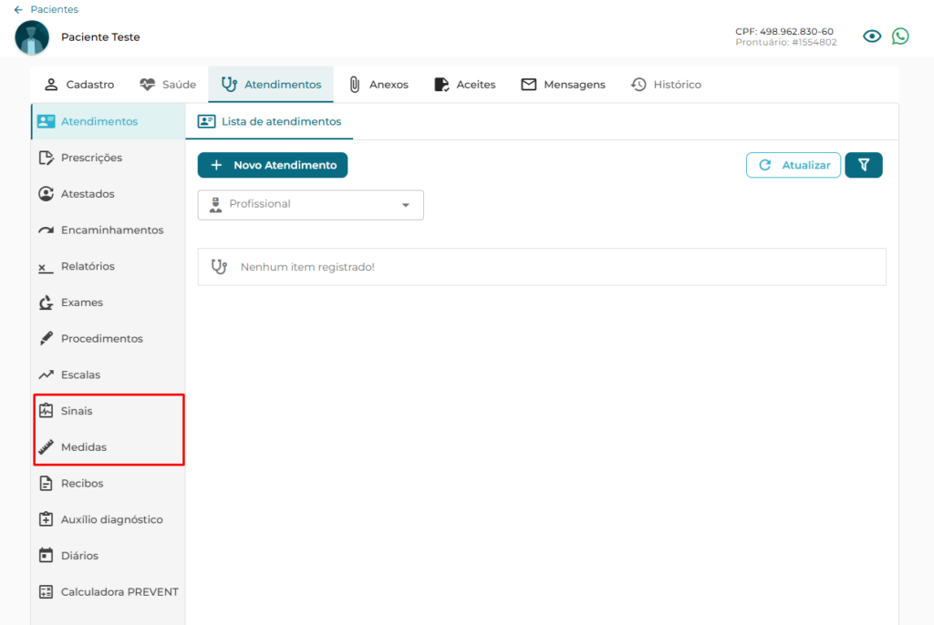Click the Prontuário #1554802 text
The height and width of the screenshot is (625, 934).
[785, 42]
